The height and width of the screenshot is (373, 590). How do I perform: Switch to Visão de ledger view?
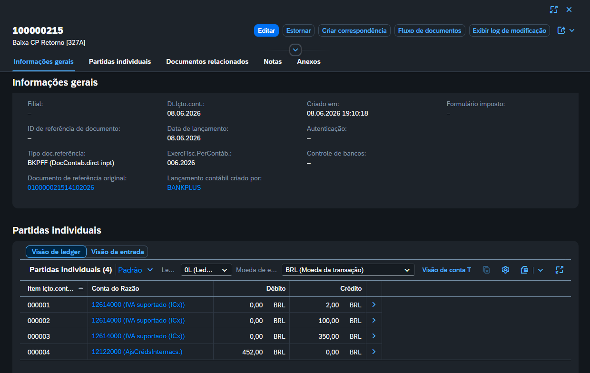56,252
